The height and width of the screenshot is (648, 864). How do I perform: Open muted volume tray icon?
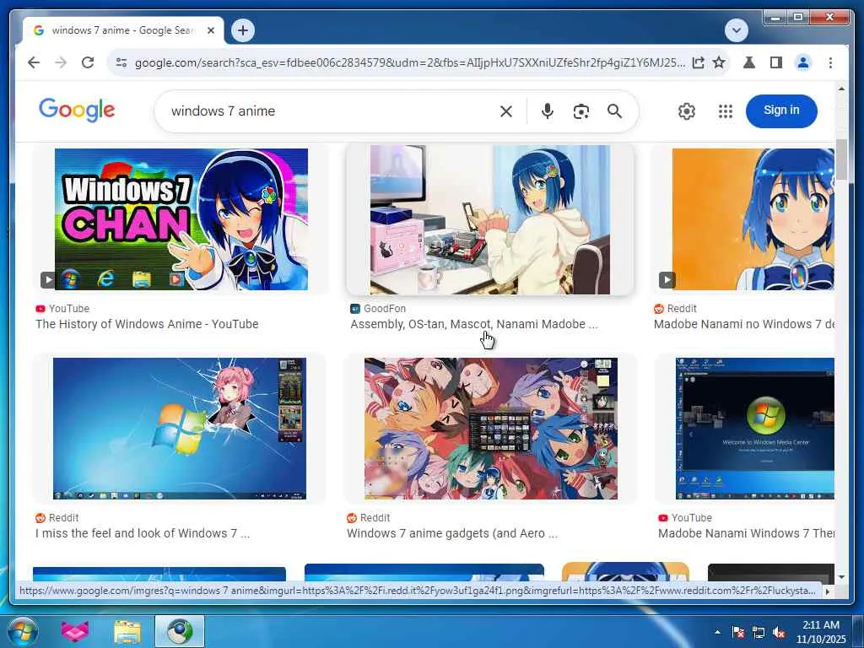[x=779, y=633]
